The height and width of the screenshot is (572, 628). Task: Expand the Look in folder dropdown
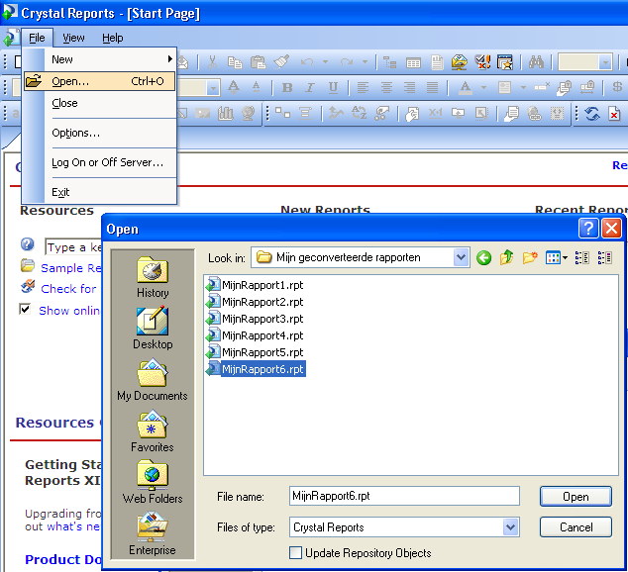(x=461, y=257)
